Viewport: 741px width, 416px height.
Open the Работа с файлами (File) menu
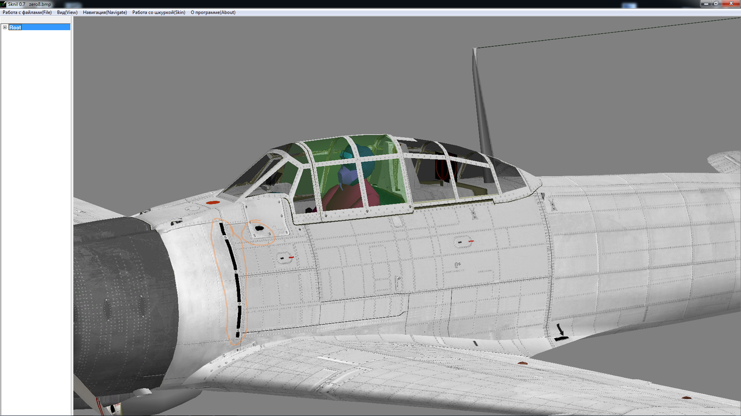point(27,12)
